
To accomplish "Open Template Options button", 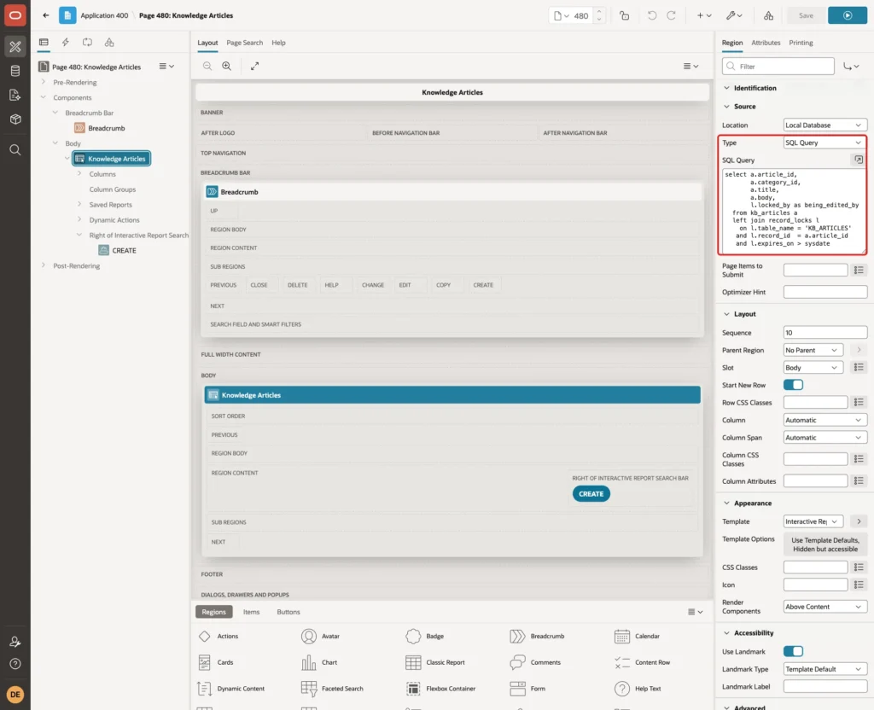I will (x=825, y=544).
